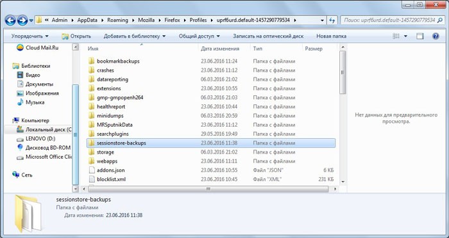The height and width of the screenshot is (238, 449).
Task: Expand the arrow after Admin breadcrumb
Action: click(72, 20)
